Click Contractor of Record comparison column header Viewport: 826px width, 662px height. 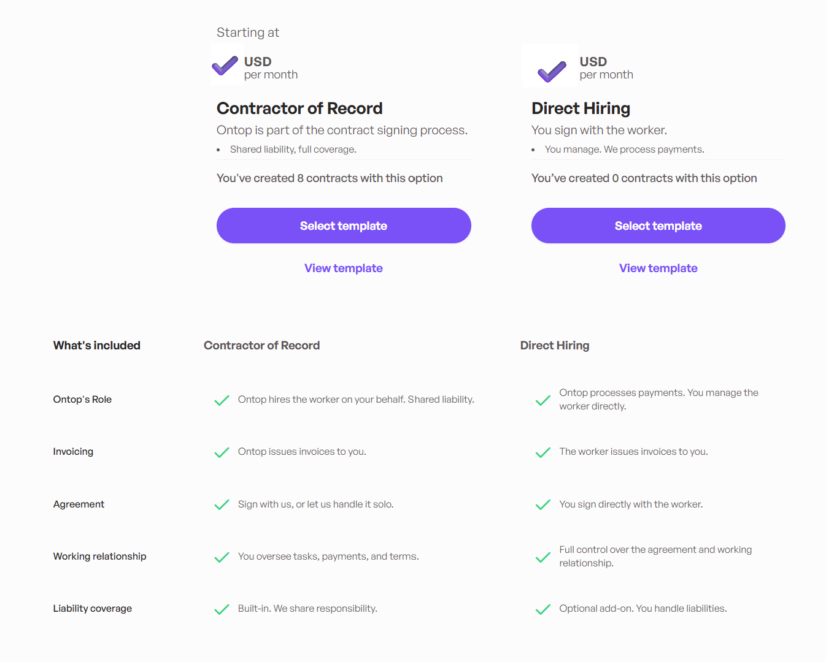262,345
